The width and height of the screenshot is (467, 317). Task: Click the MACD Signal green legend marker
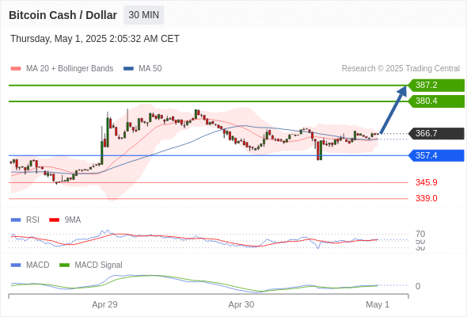64,265
